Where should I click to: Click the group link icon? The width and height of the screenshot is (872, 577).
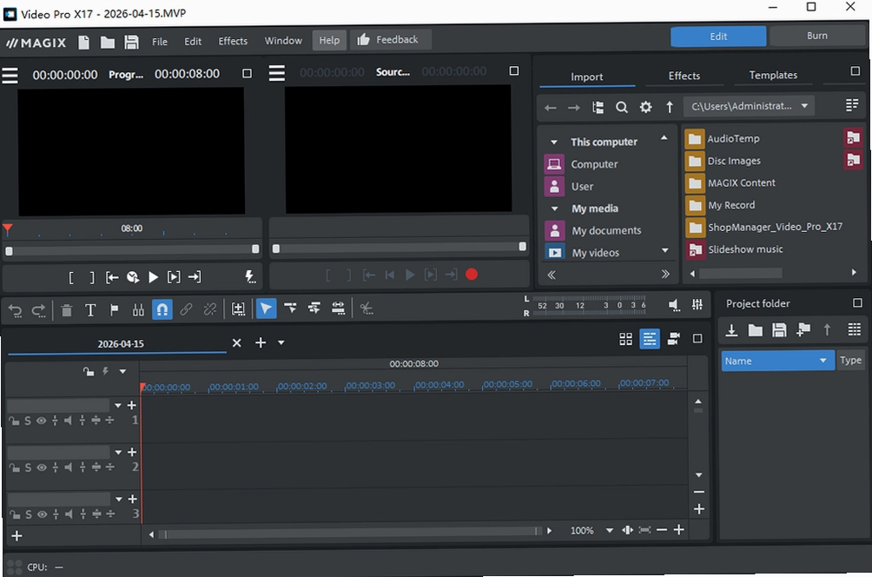(186, 309)
